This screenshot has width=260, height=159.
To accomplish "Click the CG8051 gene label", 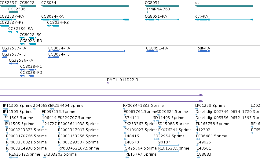I will point(152,3).
